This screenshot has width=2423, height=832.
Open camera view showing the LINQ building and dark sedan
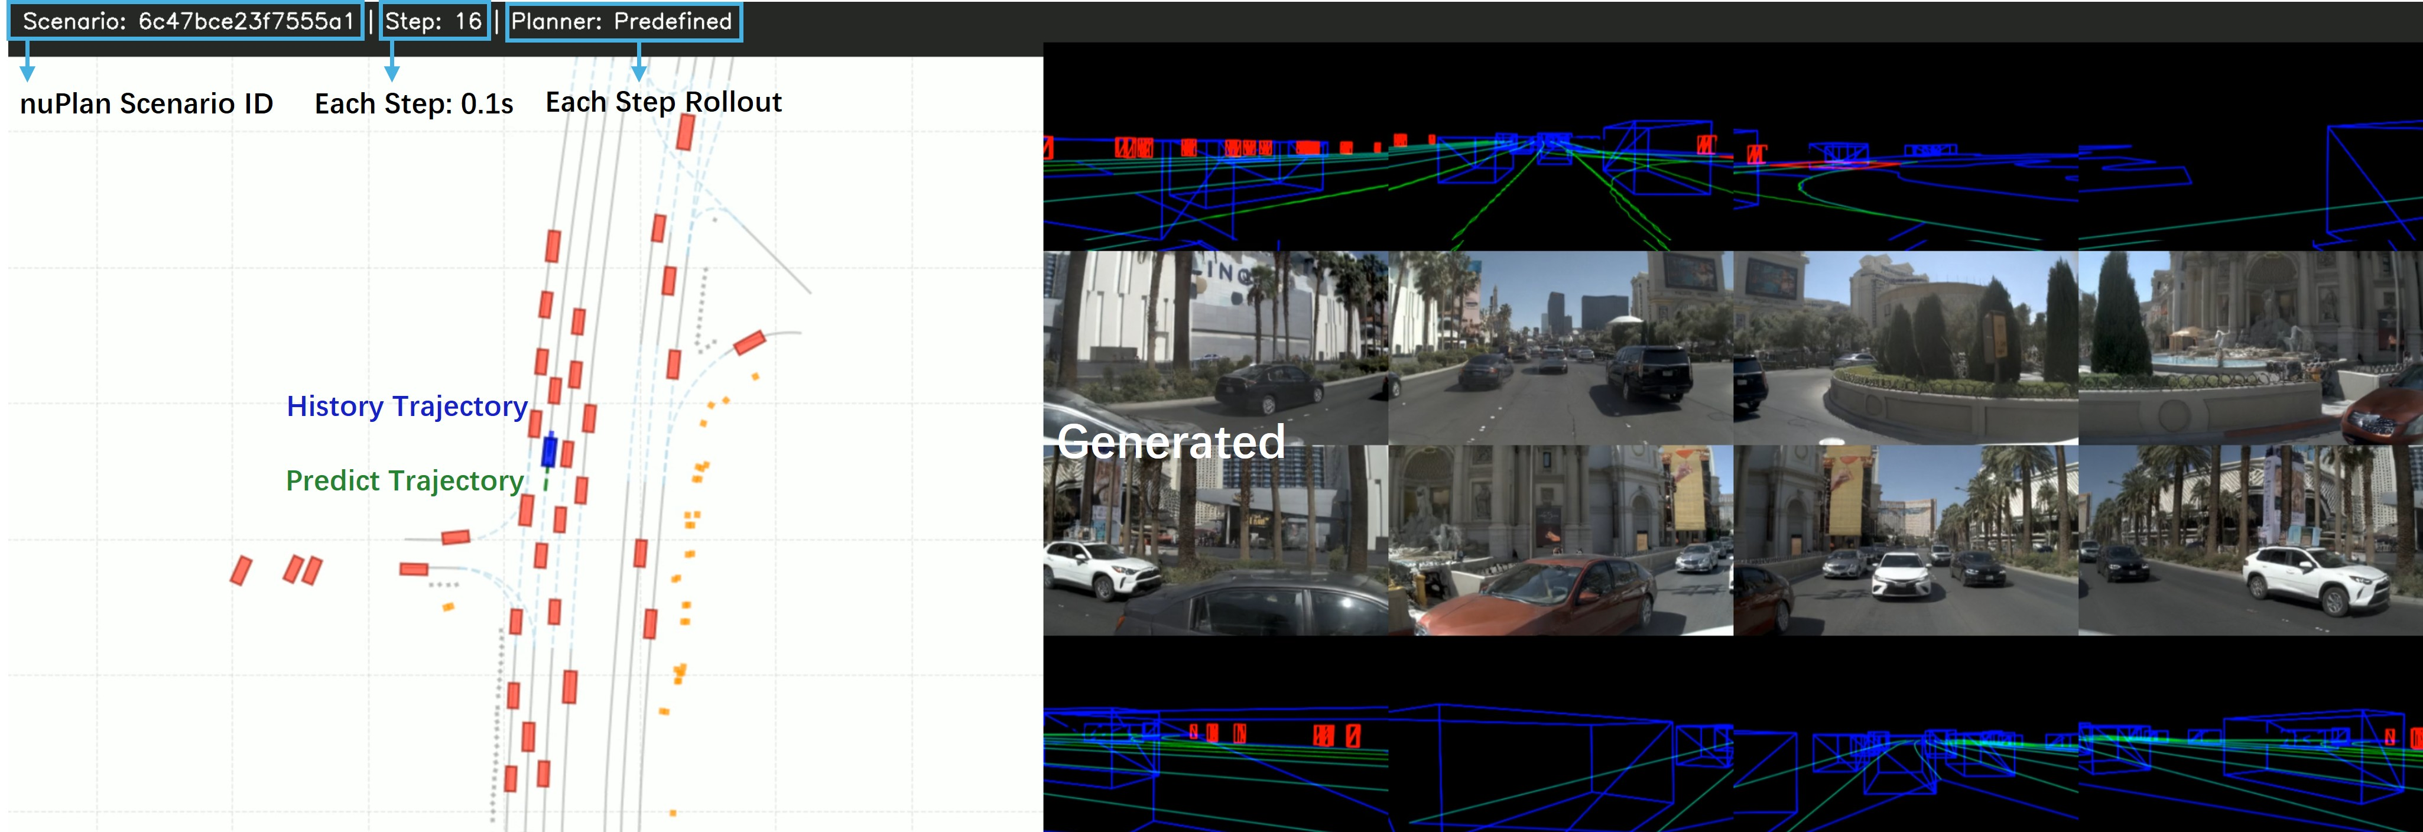point(1215,348)
